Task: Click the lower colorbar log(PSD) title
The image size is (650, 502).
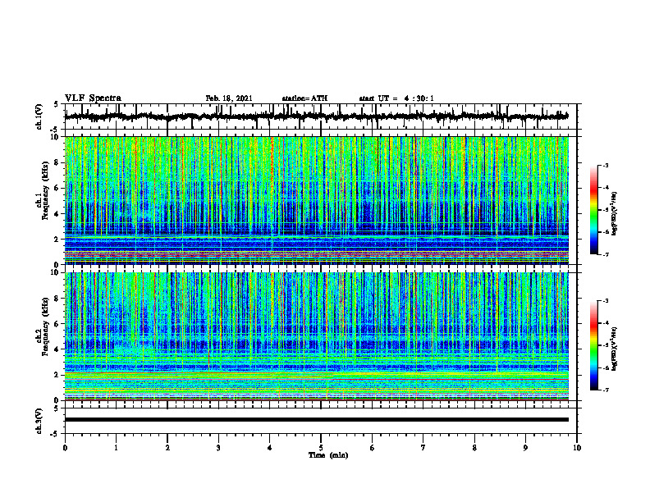Action: click(616, 349)
